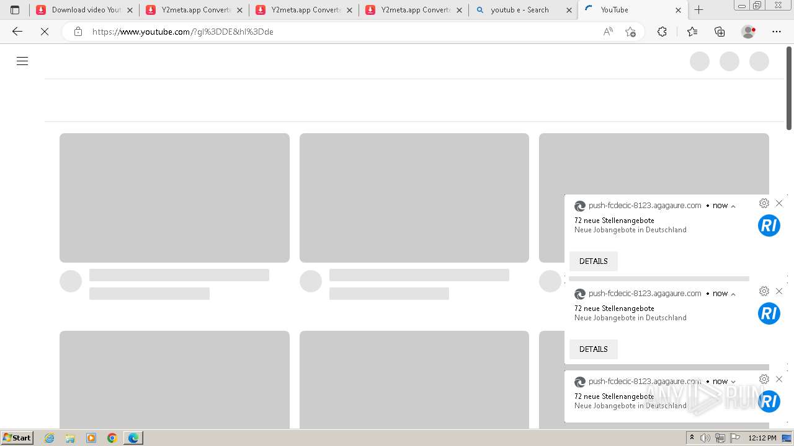The height and width of the screenshot is (446, 794).
Task: Open settings gear of first notification
Action: click(x=764, y=203)
